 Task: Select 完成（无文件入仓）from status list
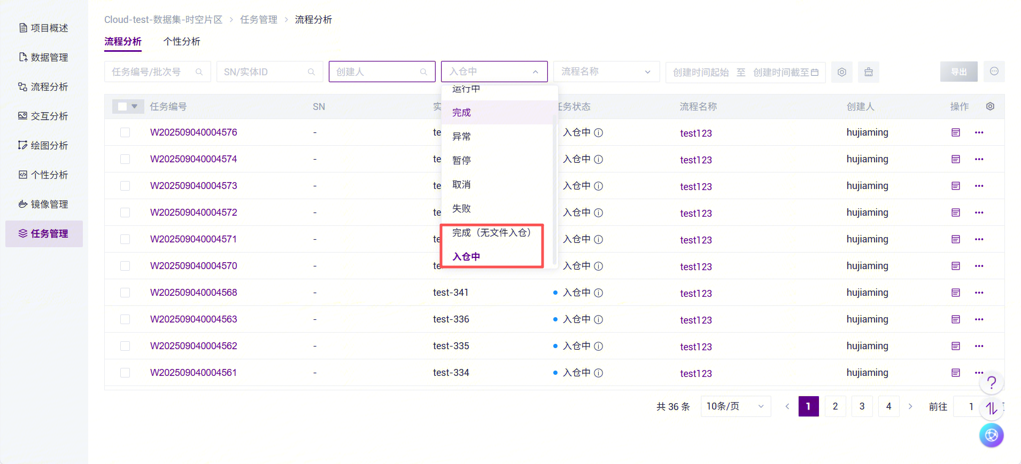(x=491, y=233)
